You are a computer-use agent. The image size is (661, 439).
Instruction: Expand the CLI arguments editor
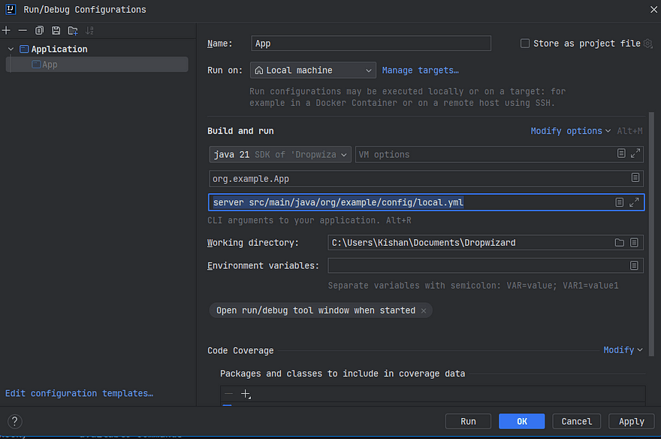pyautogui.click(x=635, y=201)
